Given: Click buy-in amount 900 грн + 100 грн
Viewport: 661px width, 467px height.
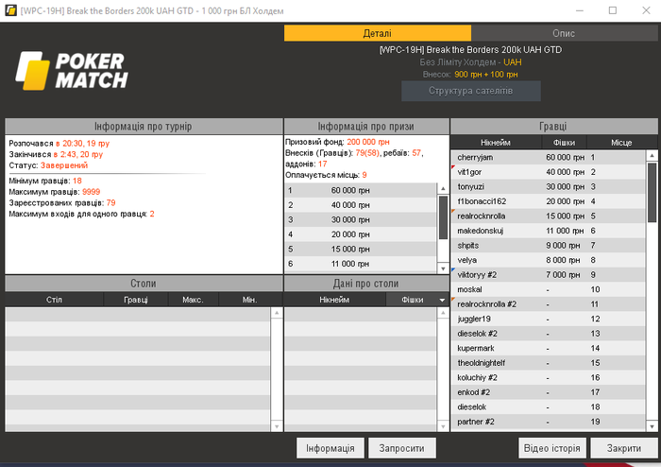Looking at the screenshot, I should (x=486, y=75).
